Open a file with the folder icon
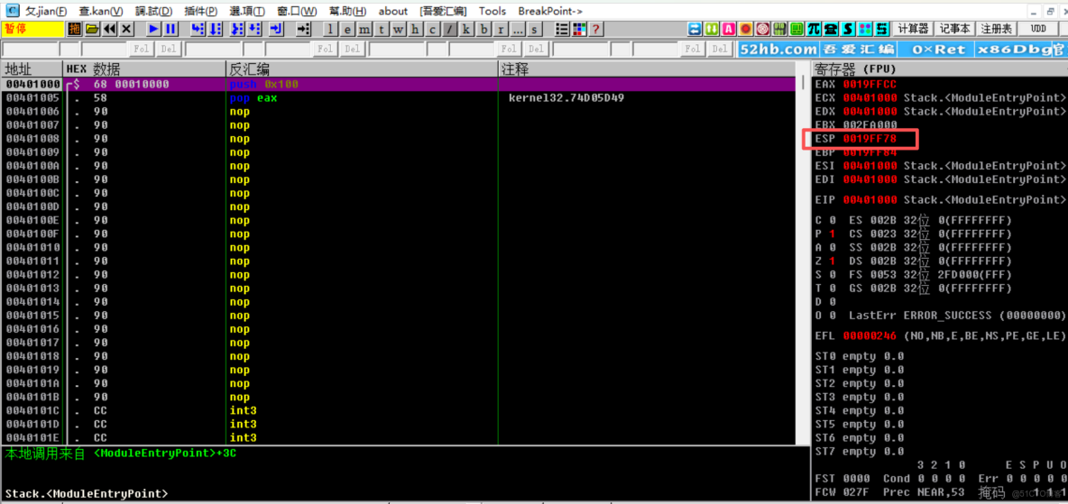The image size is (1068, 504). coord(92,29)
